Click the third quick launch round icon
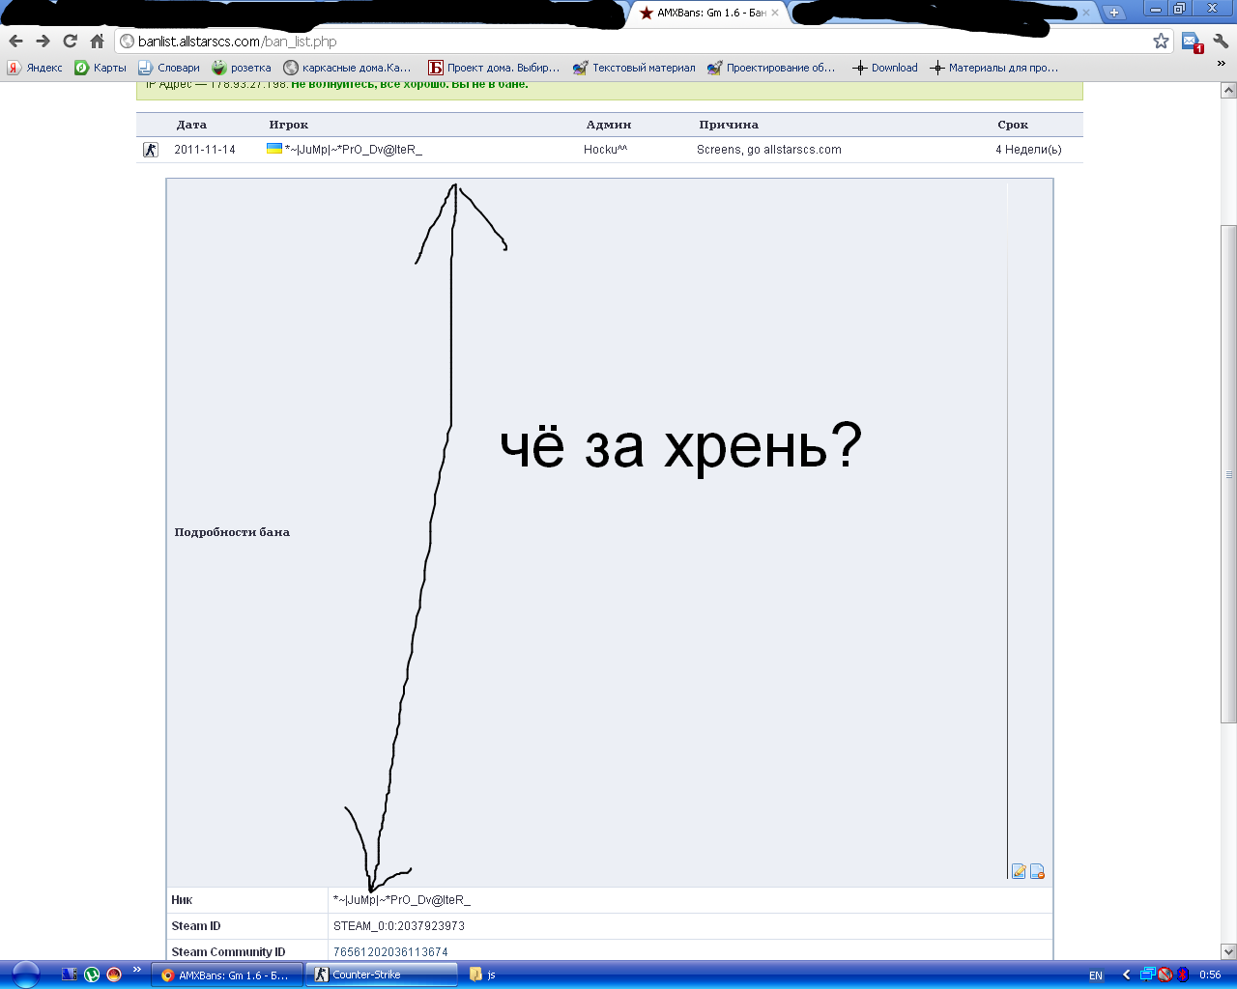The height and width of the screenshot is (989, 1237). coord(114,975)
